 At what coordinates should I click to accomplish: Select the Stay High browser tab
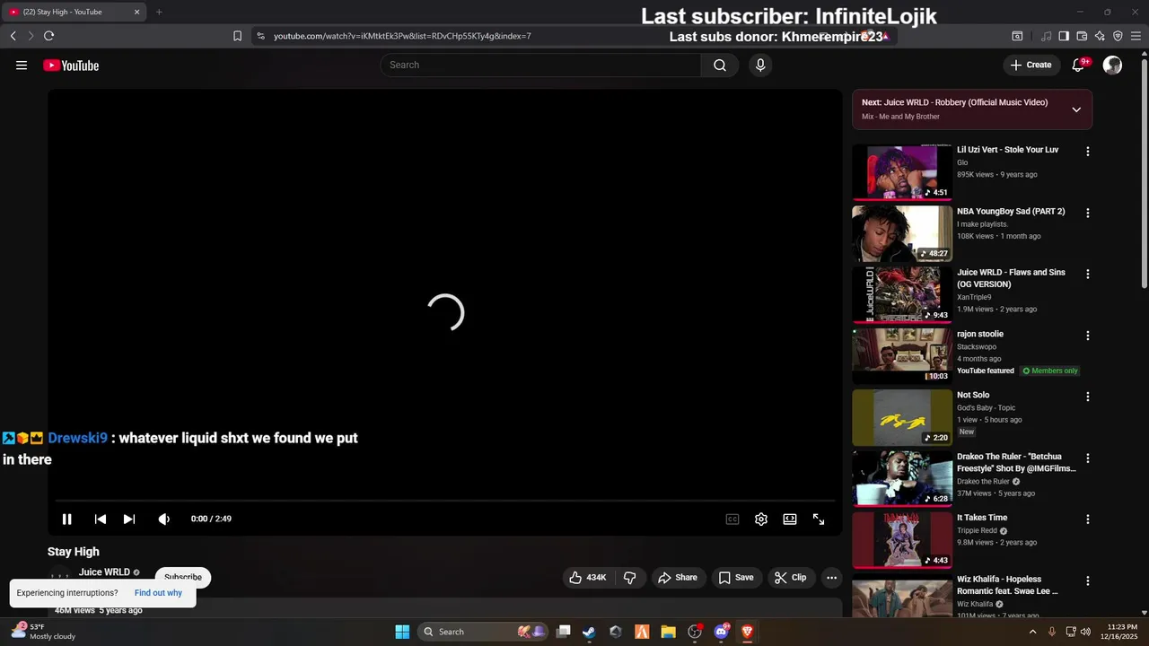point(75,12)
